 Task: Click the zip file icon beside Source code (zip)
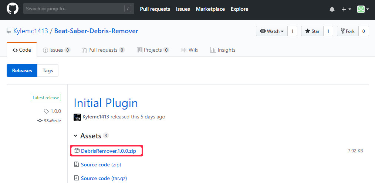click(x=76, y=165)
